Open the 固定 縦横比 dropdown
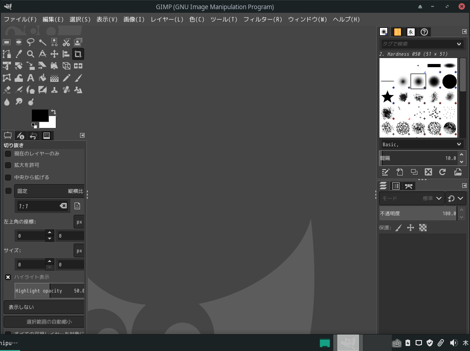Viewport: 470px width, 351px height. coord(49,191)
